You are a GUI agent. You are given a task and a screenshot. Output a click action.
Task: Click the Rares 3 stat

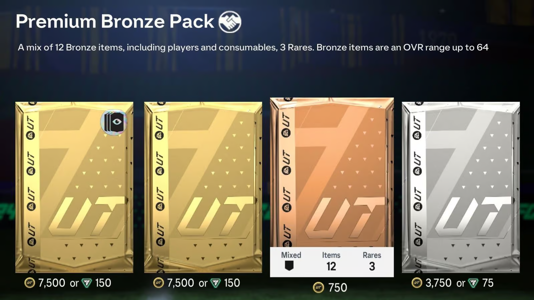tap(372, 262)
